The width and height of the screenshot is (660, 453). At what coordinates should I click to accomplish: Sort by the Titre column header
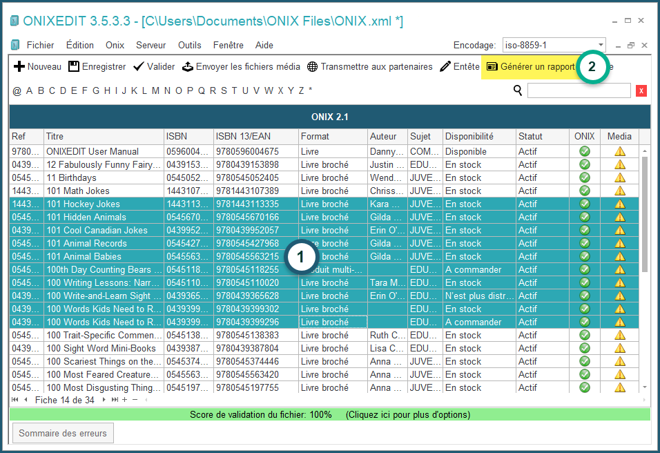point(104,137)
